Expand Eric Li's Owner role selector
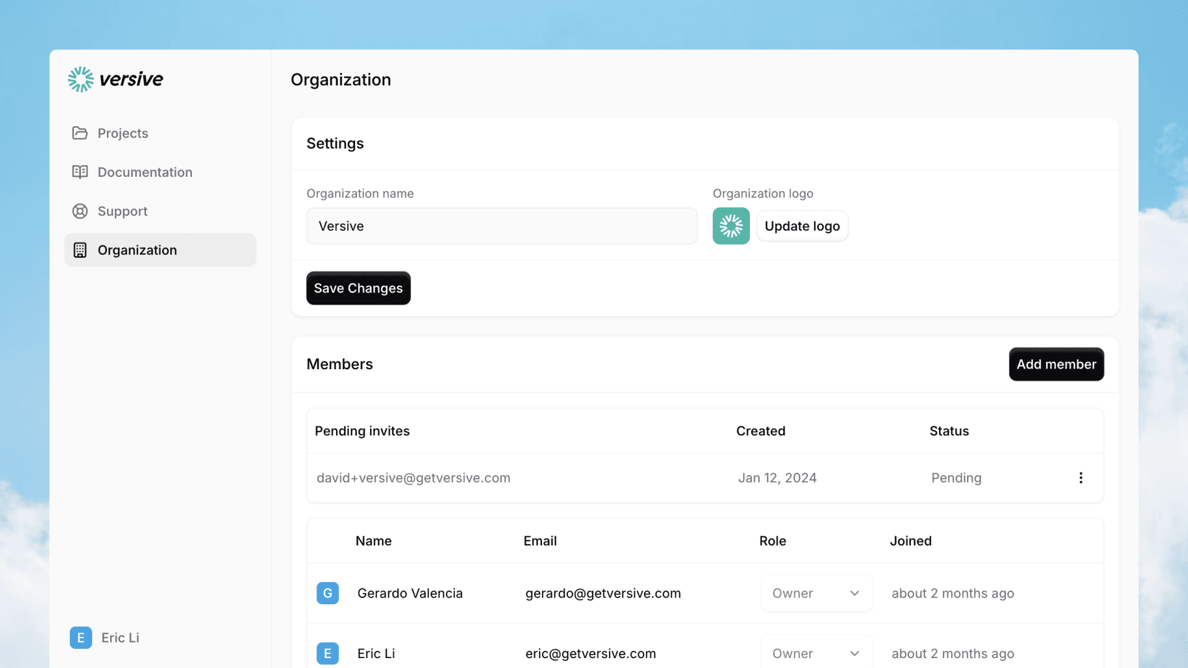The image size is (1188, 668). click(x=816, y=653)
